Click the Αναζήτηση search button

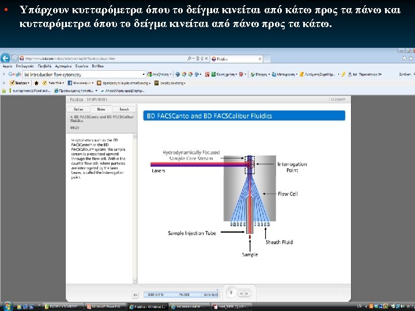click(158, 74)
